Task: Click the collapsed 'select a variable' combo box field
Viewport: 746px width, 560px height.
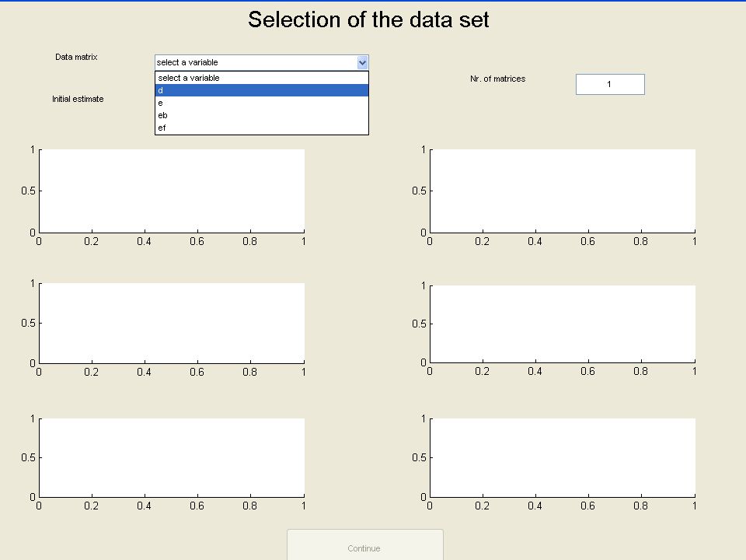Action: (x=262, y=62)
